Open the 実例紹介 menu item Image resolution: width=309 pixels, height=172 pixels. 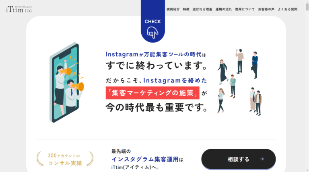173,9
